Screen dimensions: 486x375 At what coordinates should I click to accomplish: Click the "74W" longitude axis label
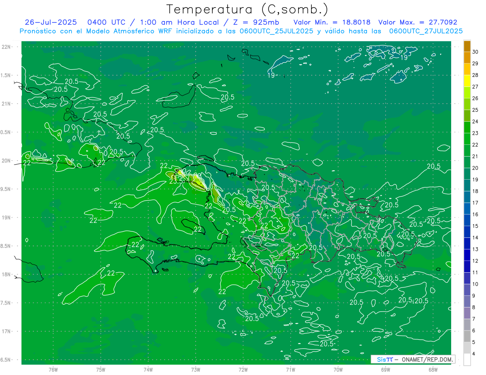point(148,369)
